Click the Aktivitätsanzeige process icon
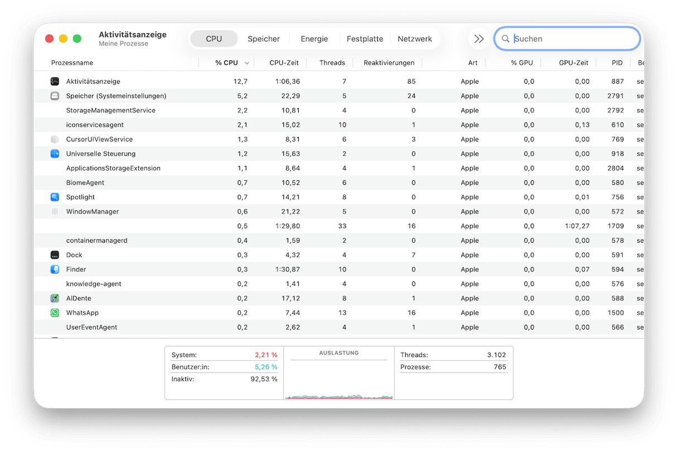 55,81
